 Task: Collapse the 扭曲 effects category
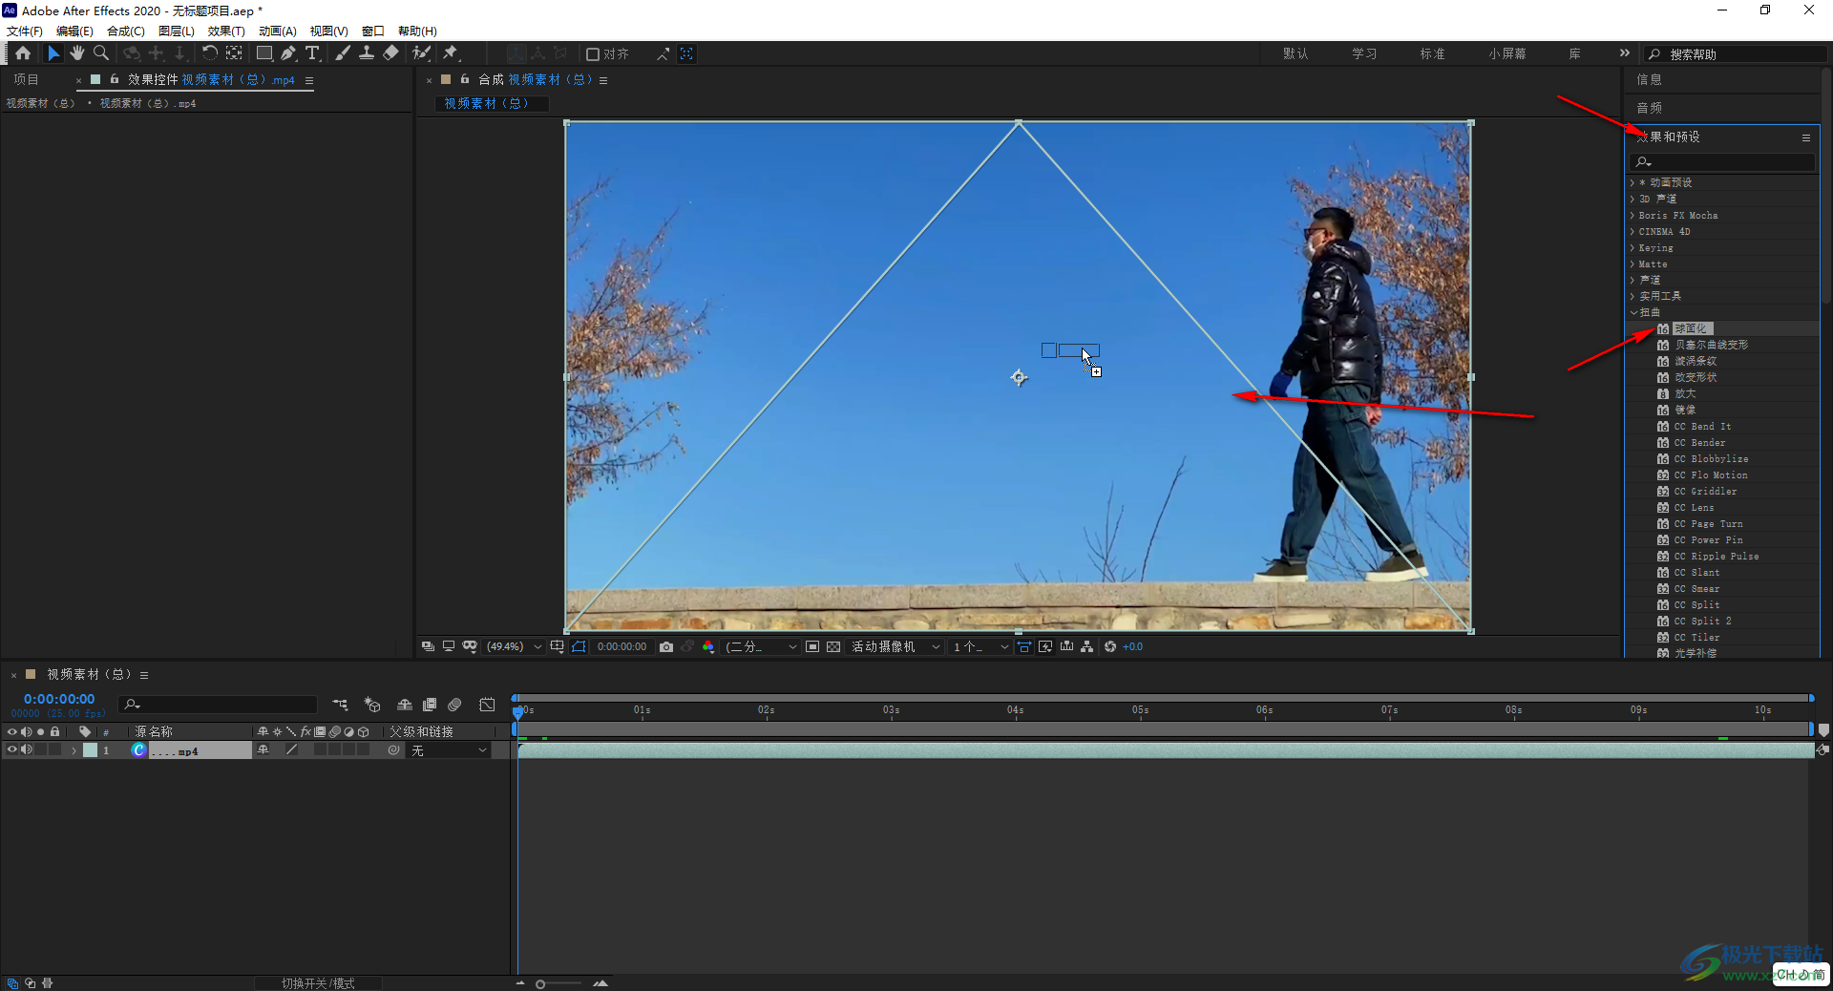pyautogui.click(x=1633, y=312)
